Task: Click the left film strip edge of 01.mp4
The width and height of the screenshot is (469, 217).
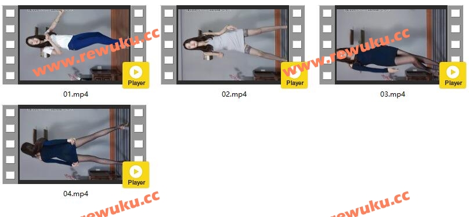Action: (10, 45)
